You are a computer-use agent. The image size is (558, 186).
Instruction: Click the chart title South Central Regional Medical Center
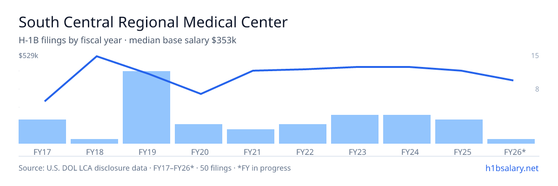click(x=153, y=22)
